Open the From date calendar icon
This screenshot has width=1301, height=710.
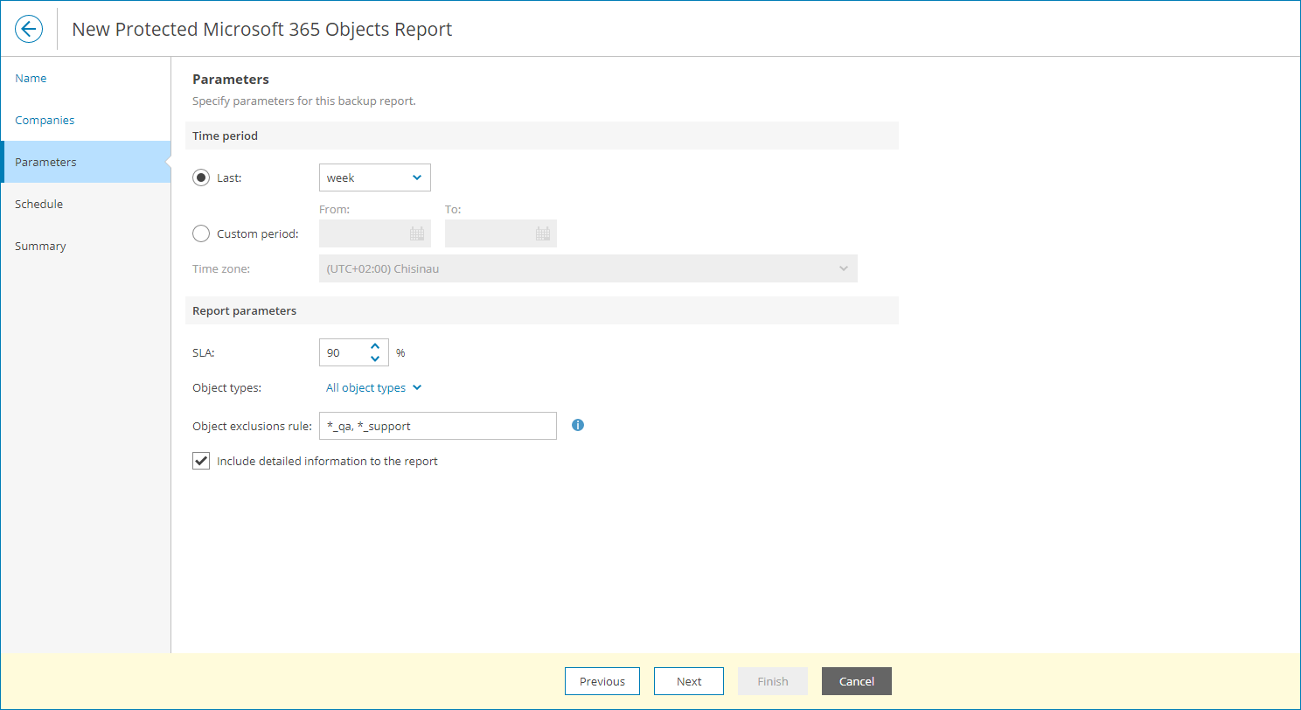click(417, 233)
